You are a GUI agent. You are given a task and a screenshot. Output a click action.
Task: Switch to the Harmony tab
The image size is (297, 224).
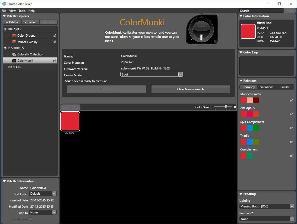point(248,87)
